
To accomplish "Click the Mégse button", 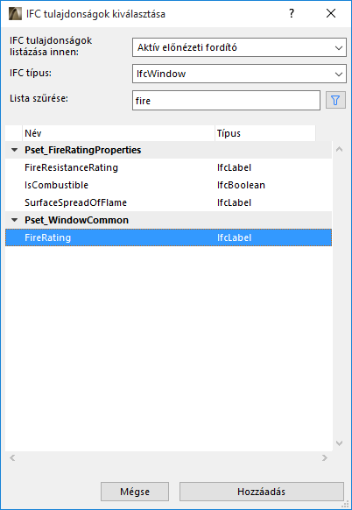I will tap(135, 492).
